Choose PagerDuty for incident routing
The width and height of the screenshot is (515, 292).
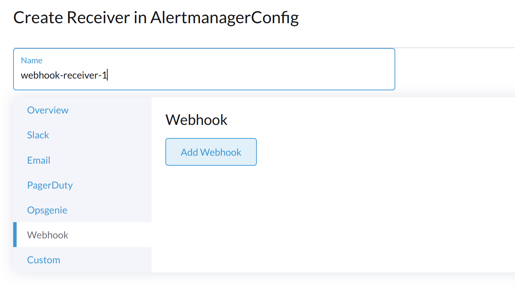tap(50, 185)
